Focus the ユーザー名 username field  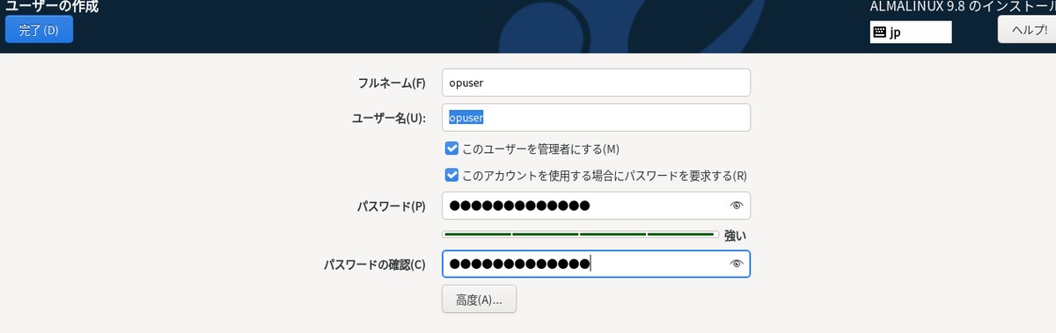coord(596,118)
